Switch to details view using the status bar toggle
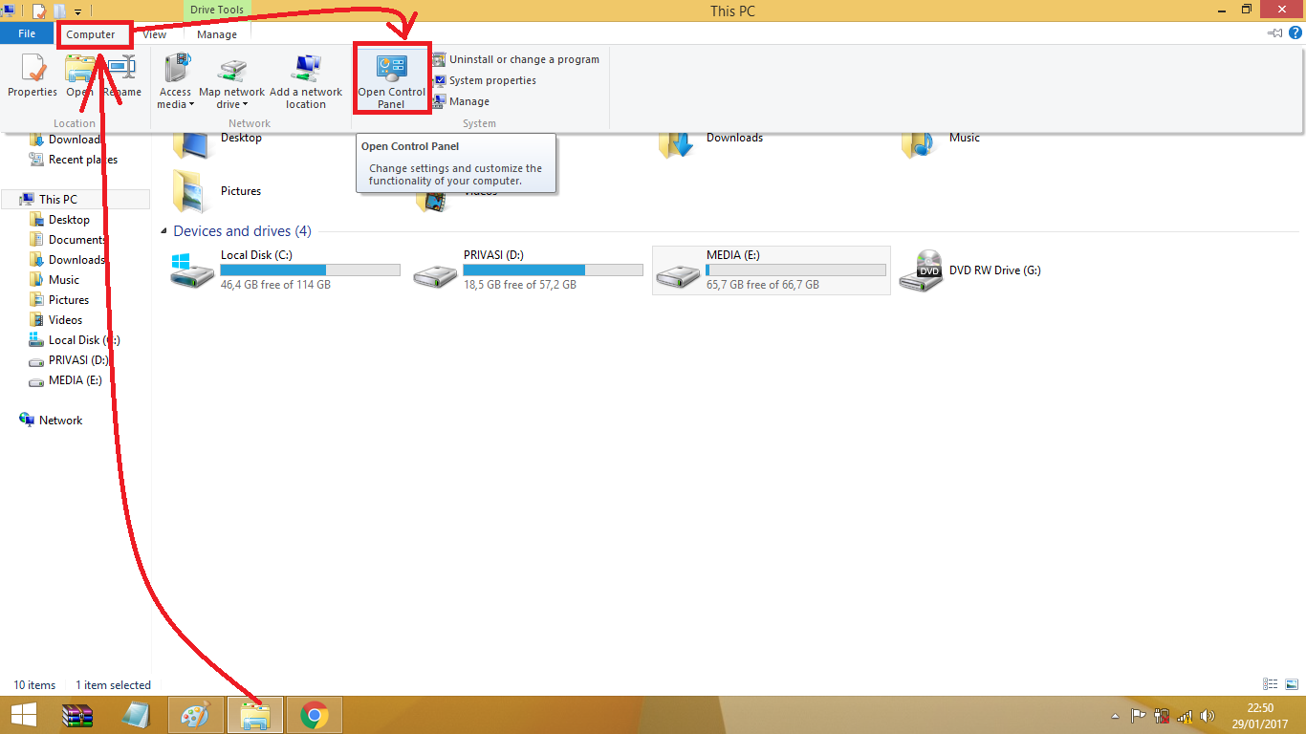1306x734 pixels. point(1270,684)
